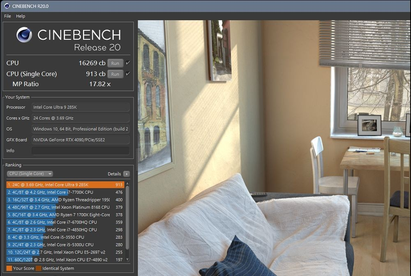Click the CPU score value 16269 cb

coord(92,63)
